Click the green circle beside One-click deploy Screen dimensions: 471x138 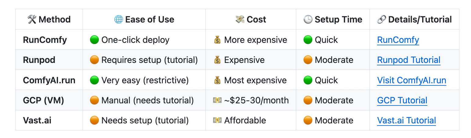[x=94, y=40]
